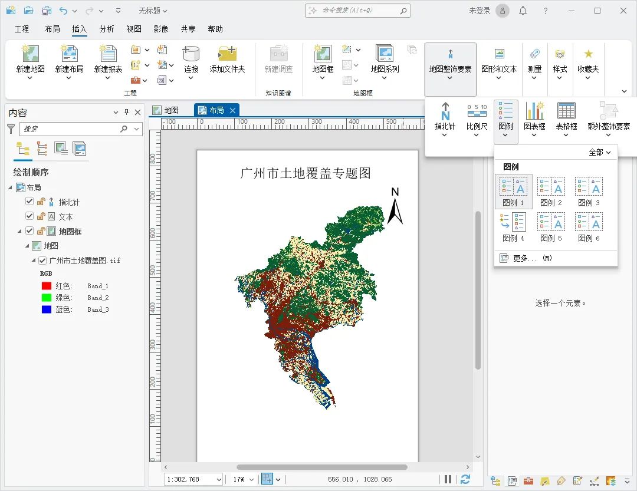Switch to the 视图 ribbon tab
Screen dimensions: 637x491
click(x=134, y=29)
